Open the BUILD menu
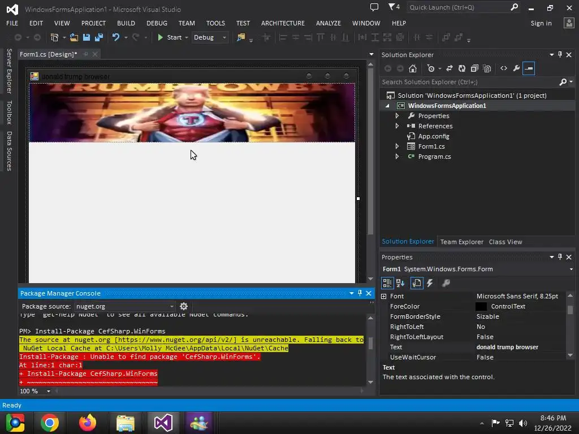This screenshot has width=579, height=434. click(126, 23)
